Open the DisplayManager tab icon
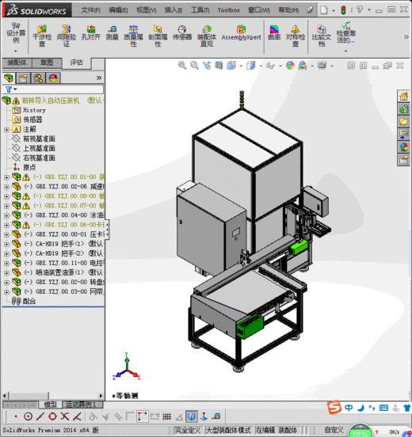 pos(53,78)
